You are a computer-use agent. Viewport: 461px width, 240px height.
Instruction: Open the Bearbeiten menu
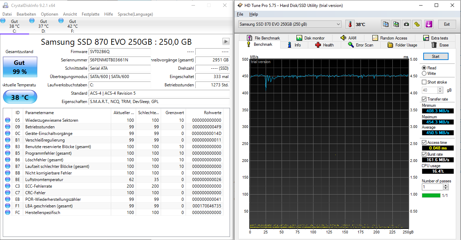[26, 14]
